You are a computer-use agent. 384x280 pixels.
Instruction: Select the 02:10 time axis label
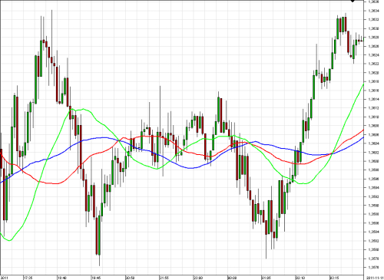[300, 278]
